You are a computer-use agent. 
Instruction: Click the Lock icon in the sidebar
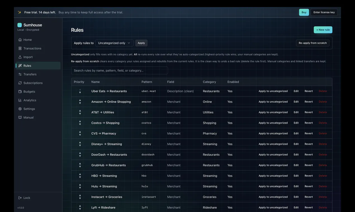[x=20, y=198]
